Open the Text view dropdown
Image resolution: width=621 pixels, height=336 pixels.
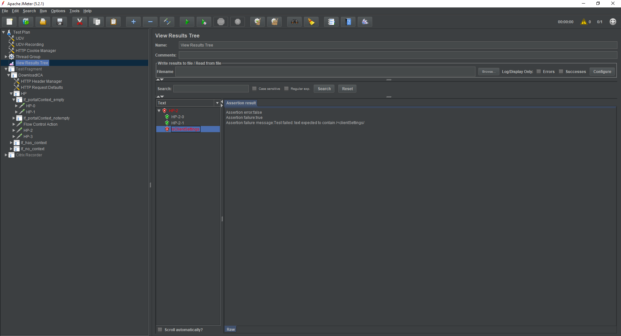[x=217, y=103]
